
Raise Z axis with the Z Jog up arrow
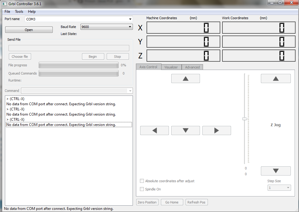(276, 78)
